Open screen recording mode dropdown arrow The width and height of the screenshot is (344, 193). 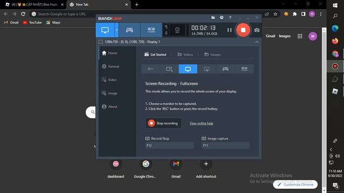click(x=117, y=30)
